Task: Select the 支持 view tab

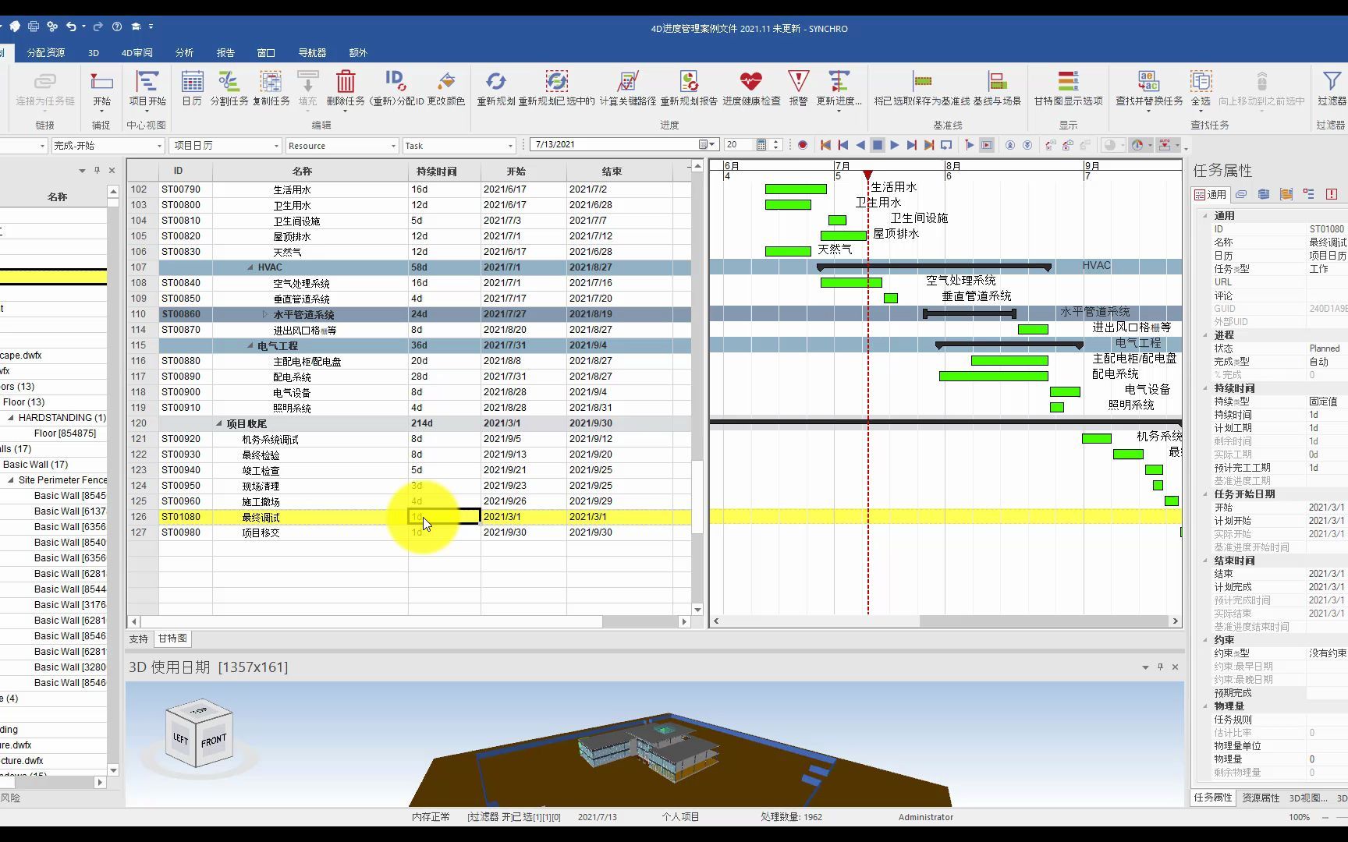Action: point(138,639)
